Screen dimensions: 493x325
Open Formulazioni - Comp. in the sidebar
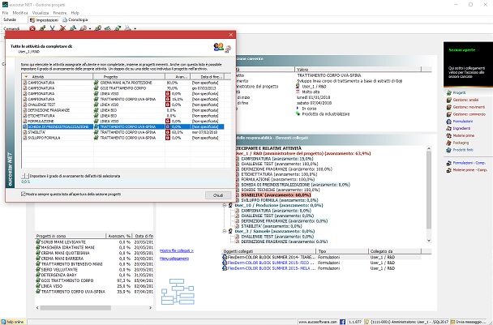pos(469,163)
